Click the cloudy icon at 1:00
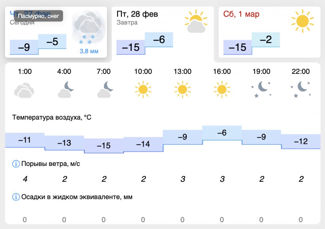This screenshot has height=229, width=325. click(24, 90)
